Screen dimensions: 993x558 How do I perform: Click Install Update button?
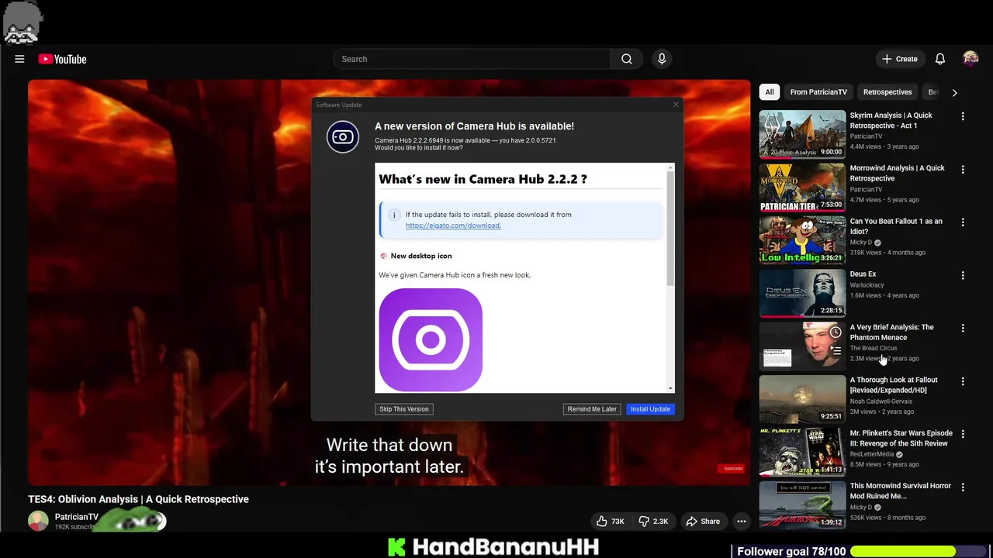pyautogui.click(x=650, y=409)
